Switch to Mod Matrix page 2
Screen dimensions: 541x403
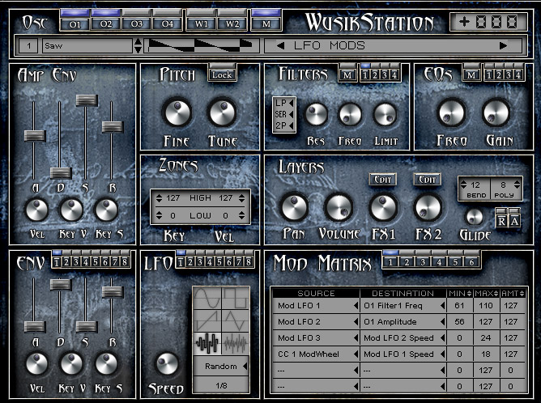407,260
